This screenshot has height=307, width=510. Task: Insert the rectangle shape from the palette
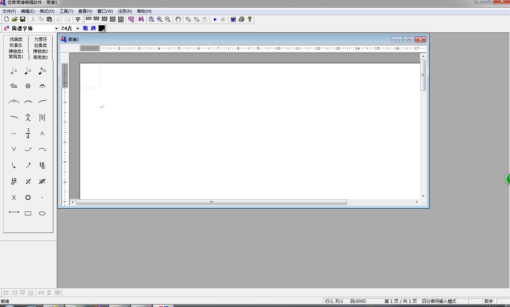[x=28, y=213]
